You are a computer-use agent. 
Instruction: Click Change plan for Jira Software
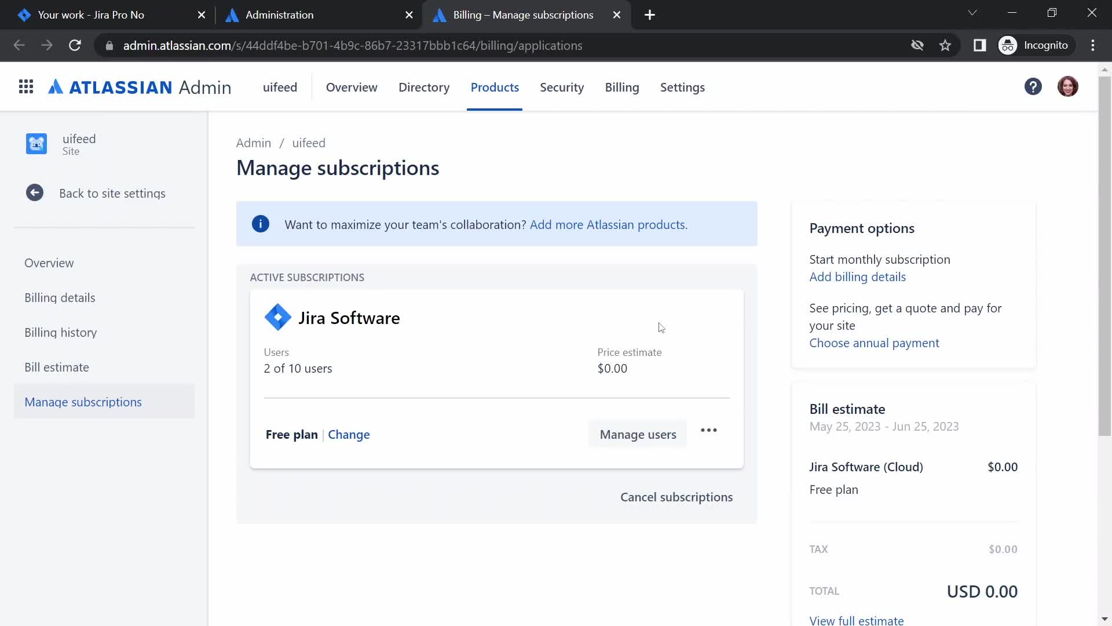point(349,434)
